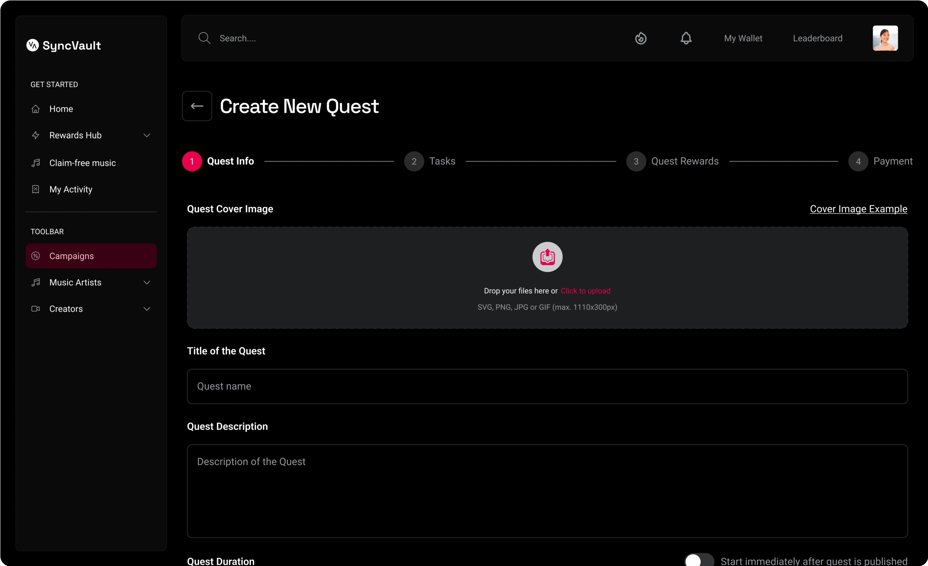
Task: Click the Quest name input field
Action: point(547,386)
